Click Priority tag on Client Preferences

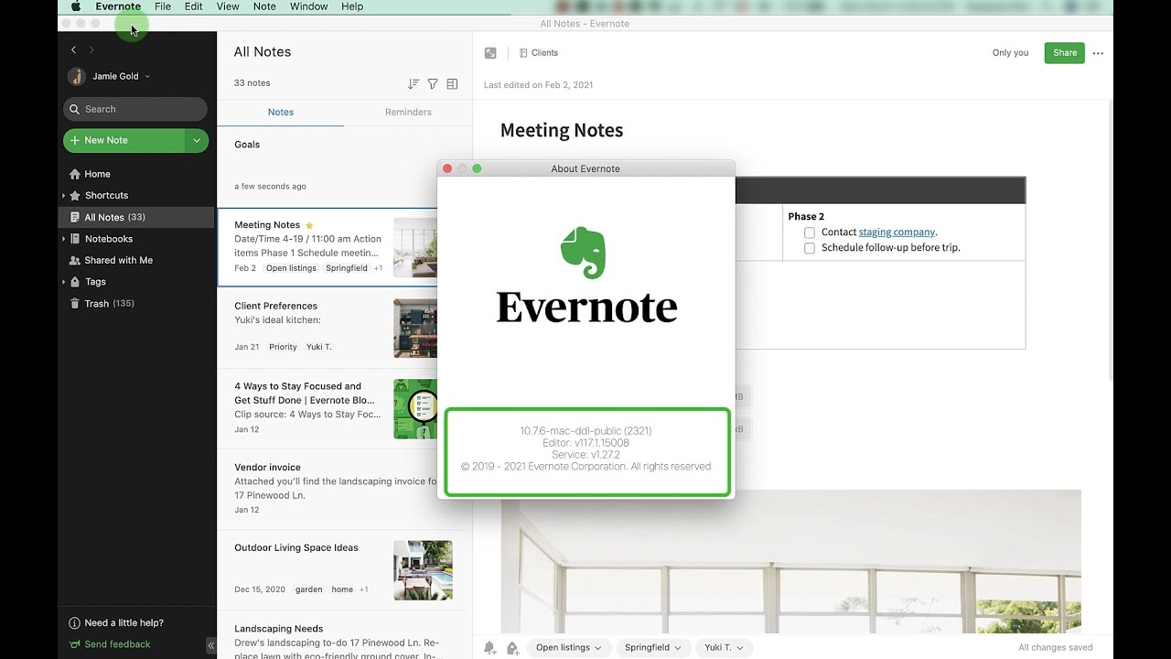tap(283, 347)
